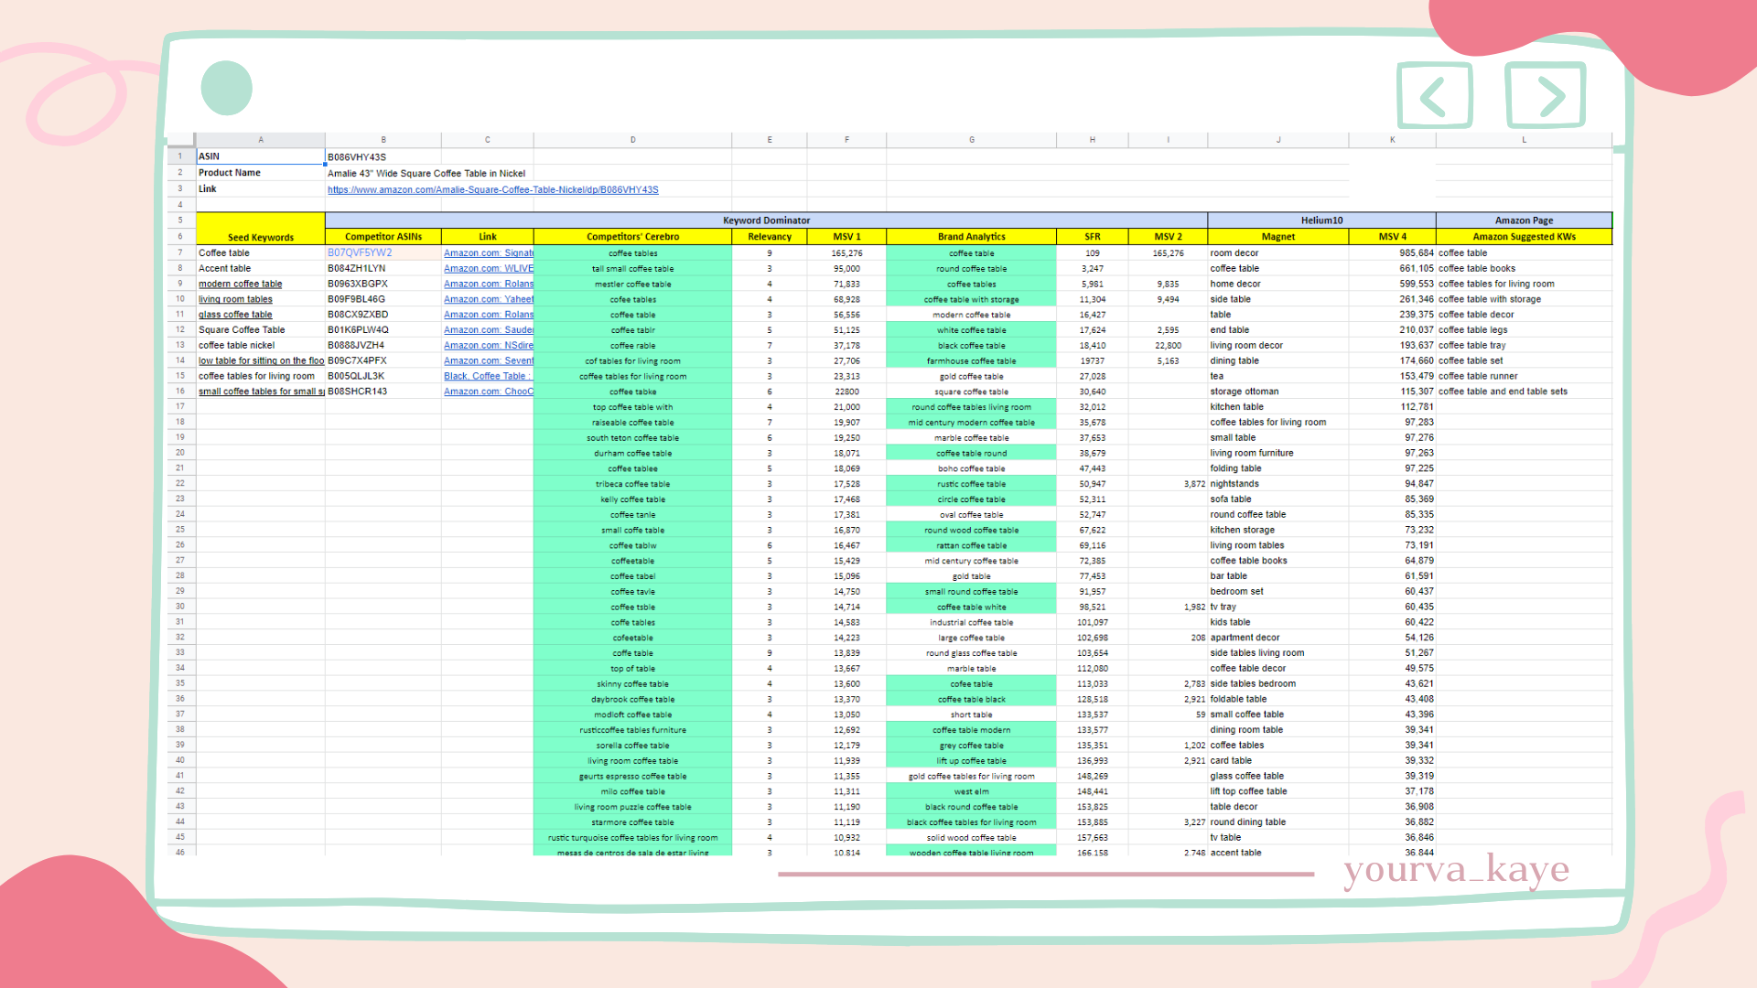Click the 'MSV 2' column header
This screenshot has width=1757, height=988.
[x=1168, y=237]
